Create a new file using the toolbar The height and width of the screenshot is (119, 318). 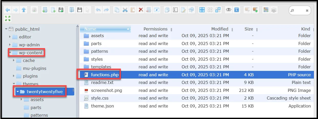tap(53, 10)
